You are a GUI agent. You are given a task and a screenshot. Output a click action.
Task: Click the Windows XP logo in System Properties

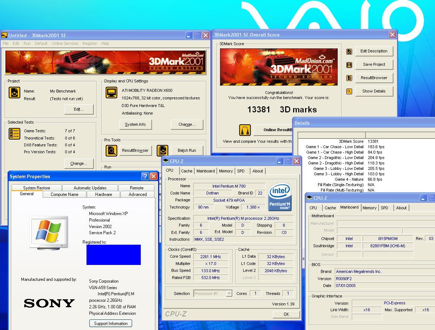pos(48,232)
